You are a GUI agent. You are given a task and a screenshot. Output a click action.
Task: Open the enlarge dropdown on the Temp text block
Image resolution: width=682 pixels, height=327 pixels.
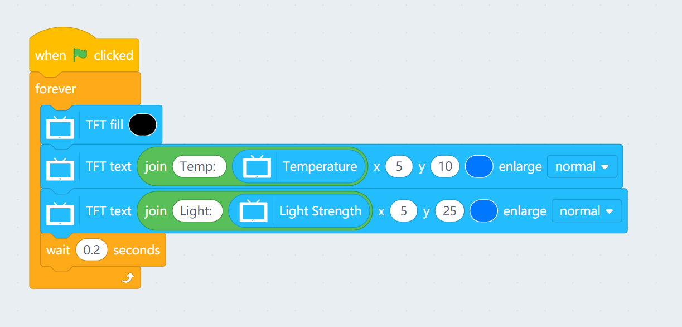tap(582, 166)
